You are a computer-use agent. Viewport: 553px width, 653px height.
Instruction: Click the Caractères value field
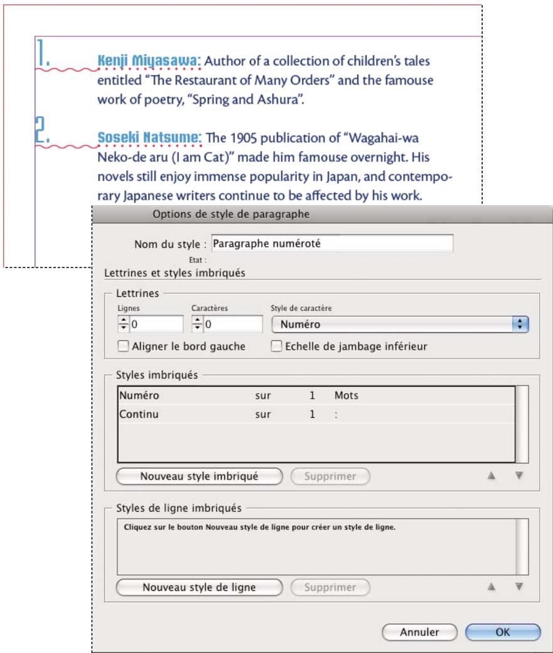(233, 324)
